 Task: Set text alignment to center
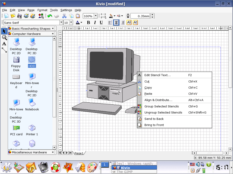click(116, 23)
